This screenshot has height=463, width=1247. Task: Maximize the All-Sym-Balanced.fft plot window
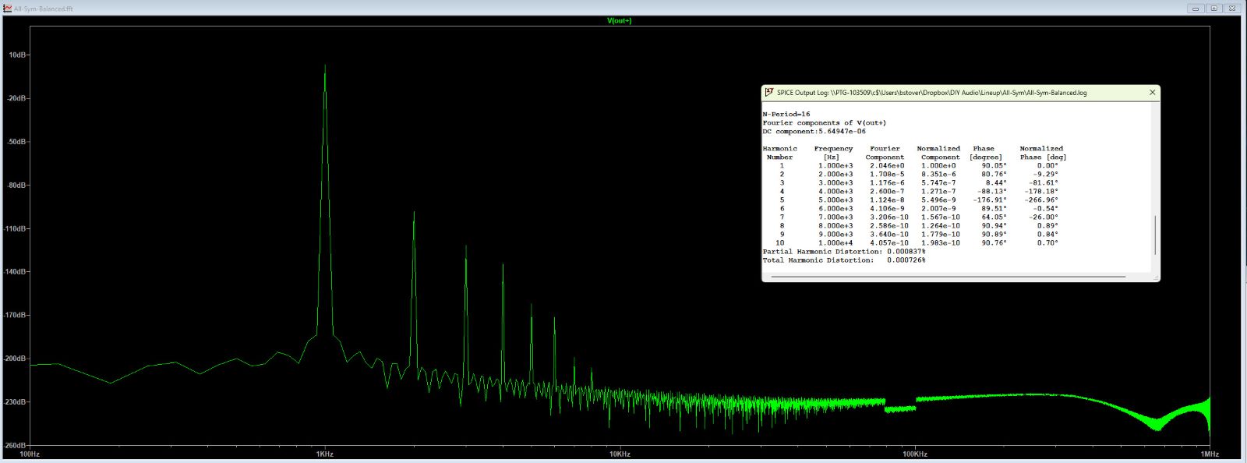click(x=1213, y=9)
